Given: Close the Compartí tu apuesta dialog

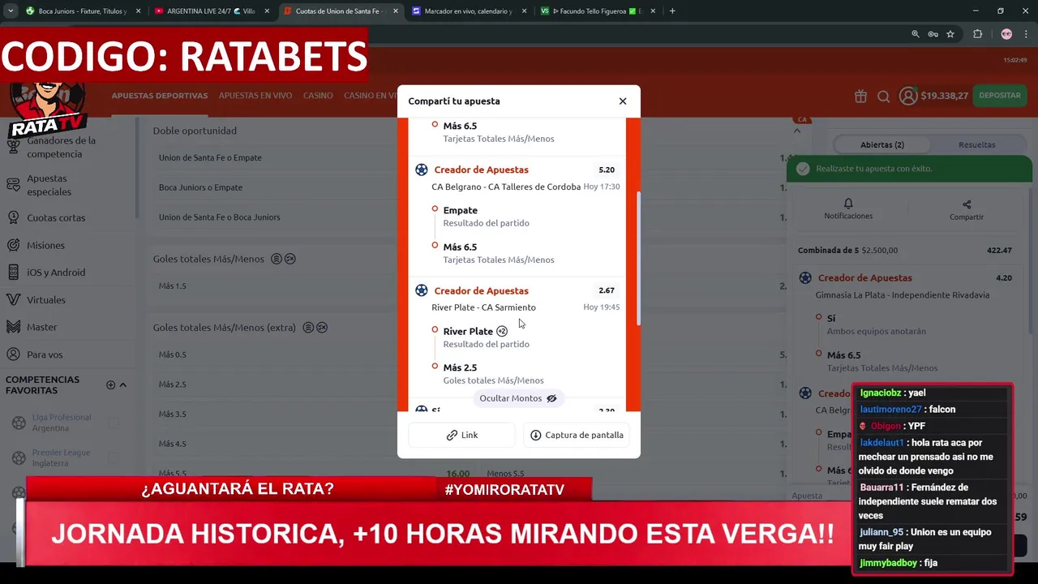Looking at the screenshot, I should pyautogui.click(x=623, y=101).
